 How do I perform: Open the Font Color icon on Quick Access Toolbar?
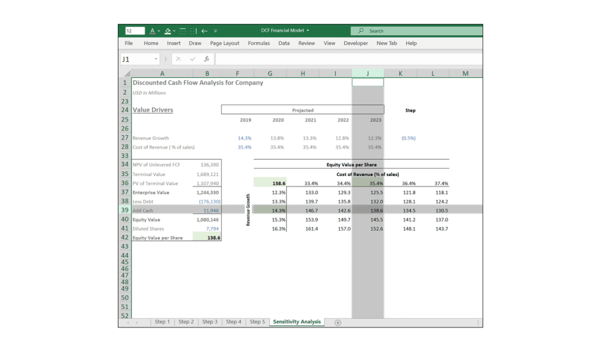tap(153, 31)
